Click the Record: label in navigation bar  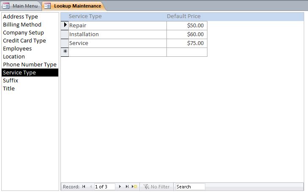point(71,187)
